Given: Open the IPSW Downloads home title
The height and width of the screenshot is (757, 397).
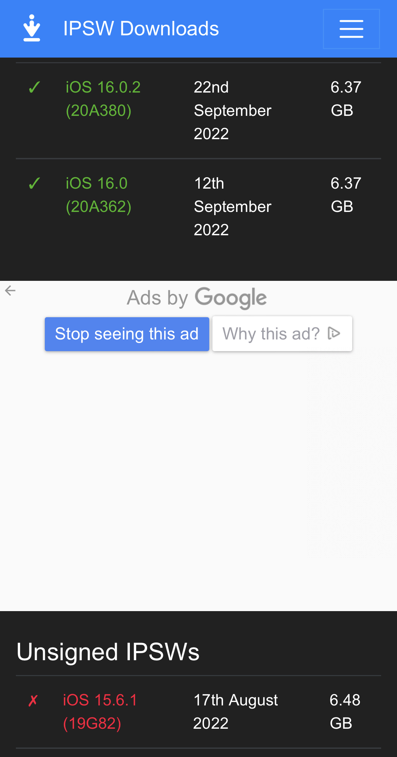Looking at the screenshot, I should (x=141, y=29).
